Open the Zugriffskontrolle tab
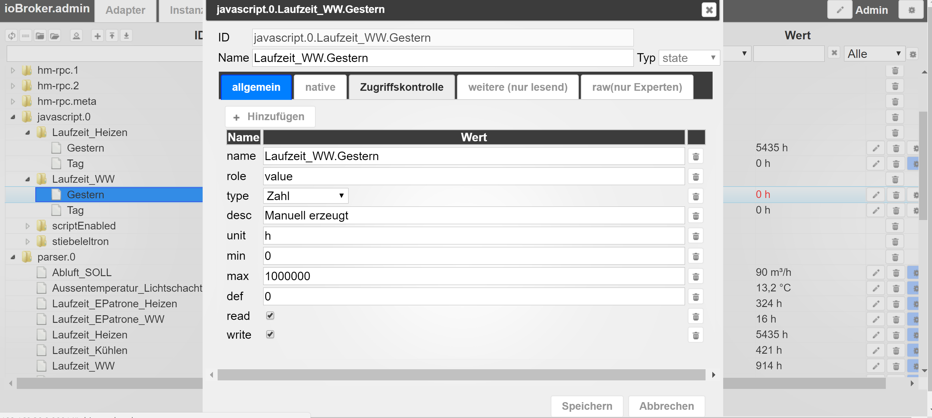This screenshot has width=932, height=418. 401,87
